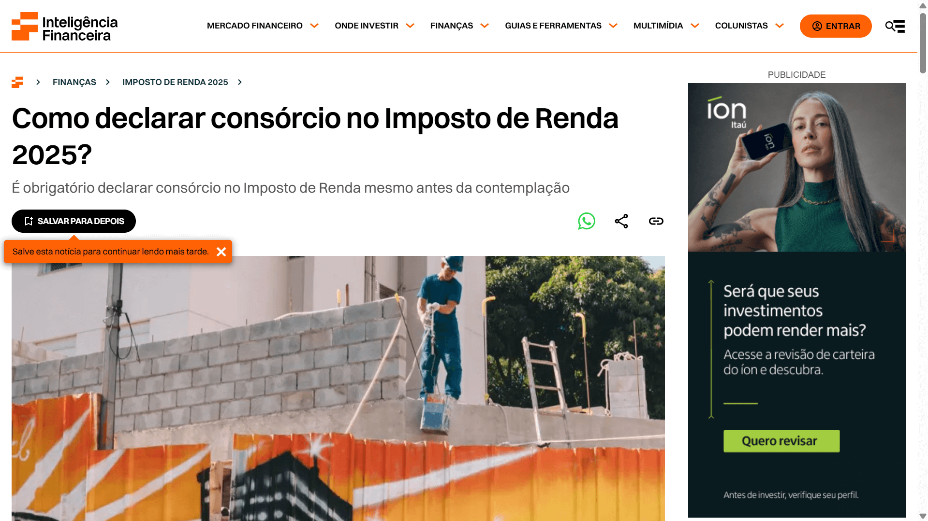
Task: Open the Finanças breadcrumb link
Action: (74, 82)
